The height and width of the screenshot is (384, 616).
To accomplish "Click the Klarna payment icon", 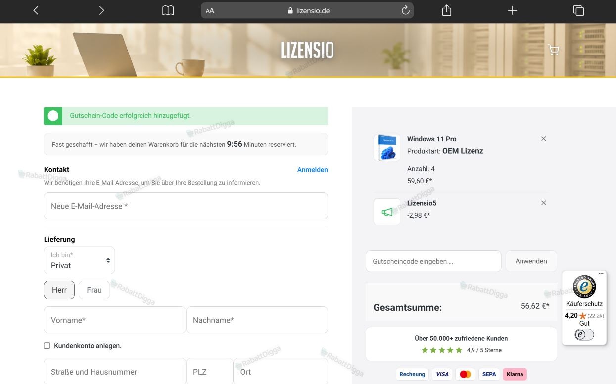I will [x=515, y=374].
